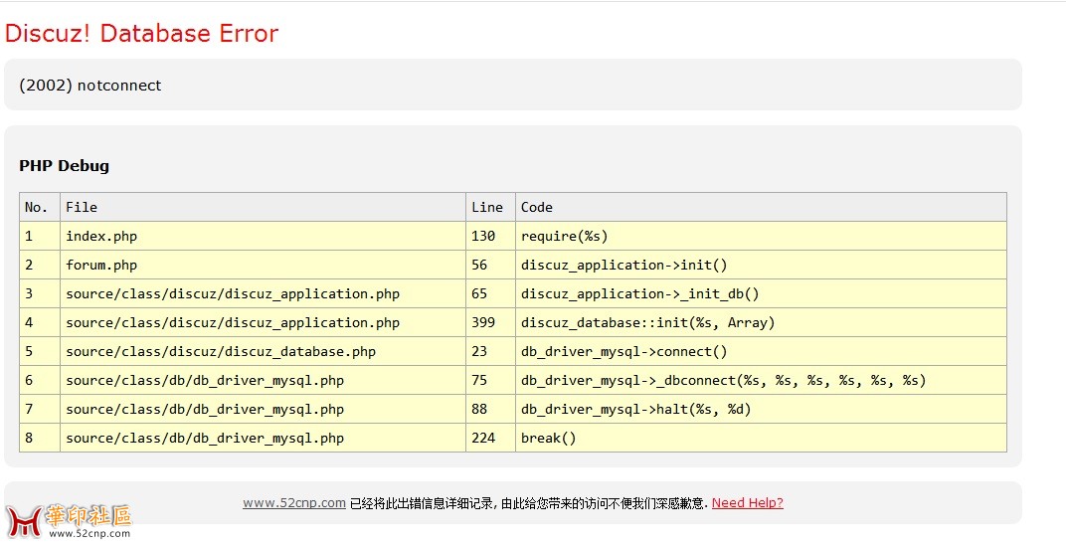Screen dimensions: 1066x546
Task: Select the 'discuz_application->_init_db()' code cell
Action: pyautogui.click(x=761, y=293)
